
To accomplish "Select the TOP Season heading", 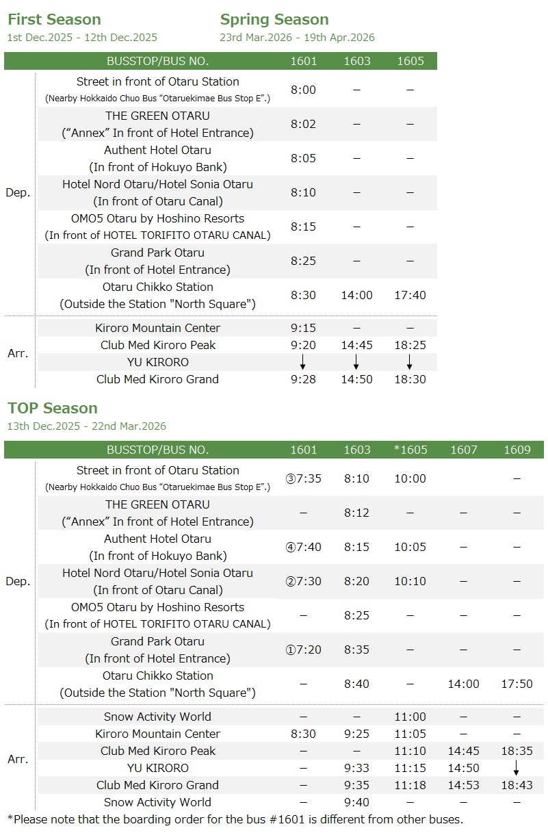I will pos(53,409).
